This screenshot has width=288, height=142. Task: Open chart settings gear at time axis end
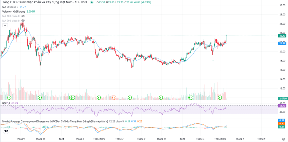coord(284,139)
